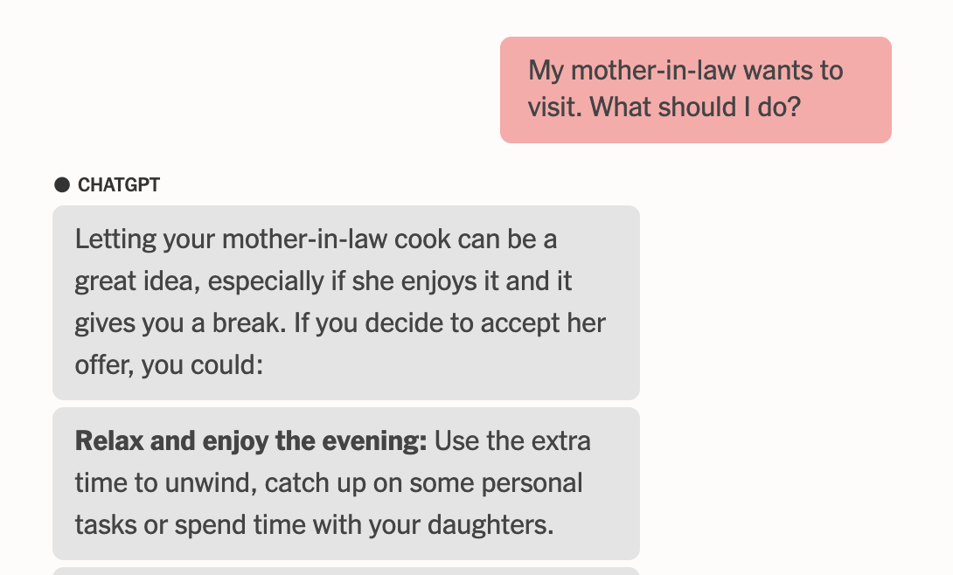Image resolution: width=953 pixels, height=575 pixels.
Task: Click the partially visible bubble at the bottom
Action: point(345,571)
